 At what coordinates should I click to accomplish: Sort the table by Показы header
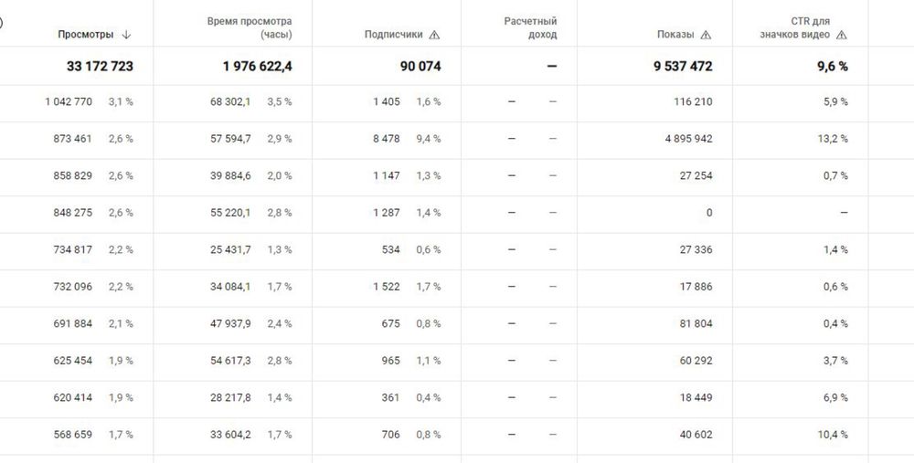pos(675,35)
